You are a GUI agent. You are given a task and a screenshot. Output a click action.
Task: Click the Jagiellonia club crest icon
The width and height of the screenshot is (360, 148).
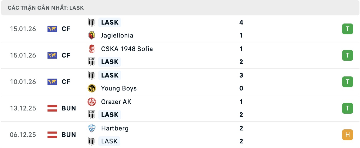(92, 35)
